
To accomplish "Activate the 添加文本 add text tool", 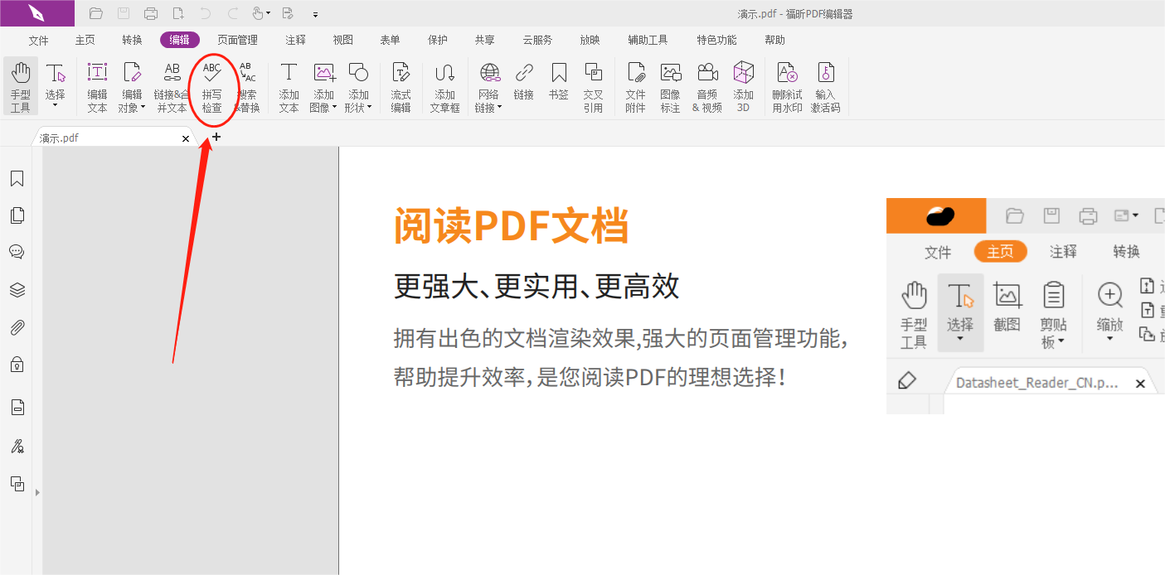I will click(288, 85).
